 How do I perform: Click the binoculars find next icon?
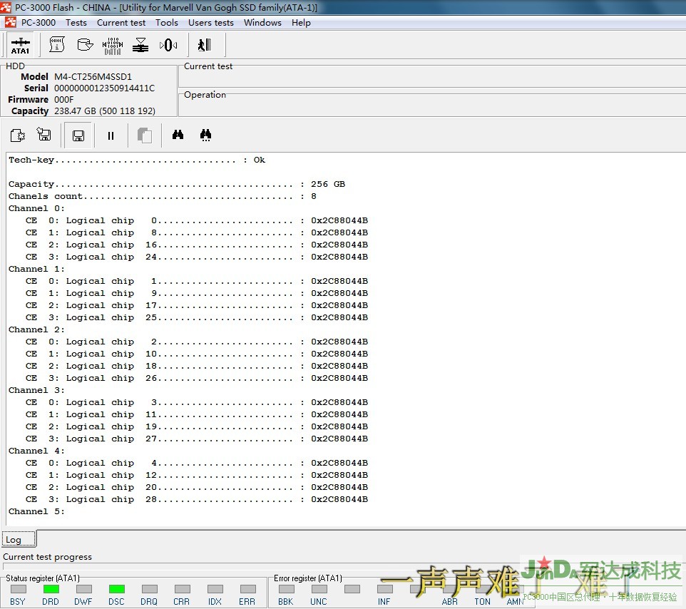pyautogui.click(x=205, y=135)
